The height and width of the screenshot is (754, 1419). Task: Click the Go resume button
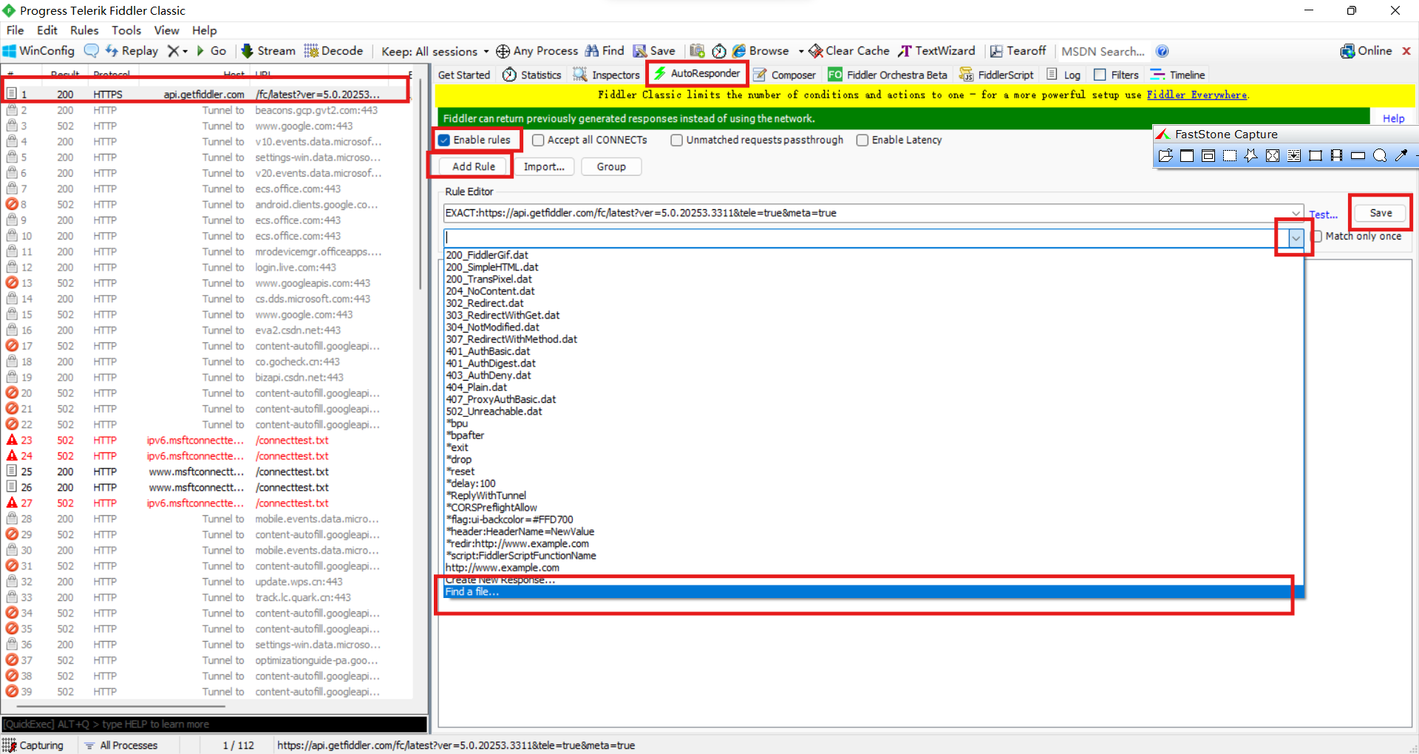(x=211, y=51)
